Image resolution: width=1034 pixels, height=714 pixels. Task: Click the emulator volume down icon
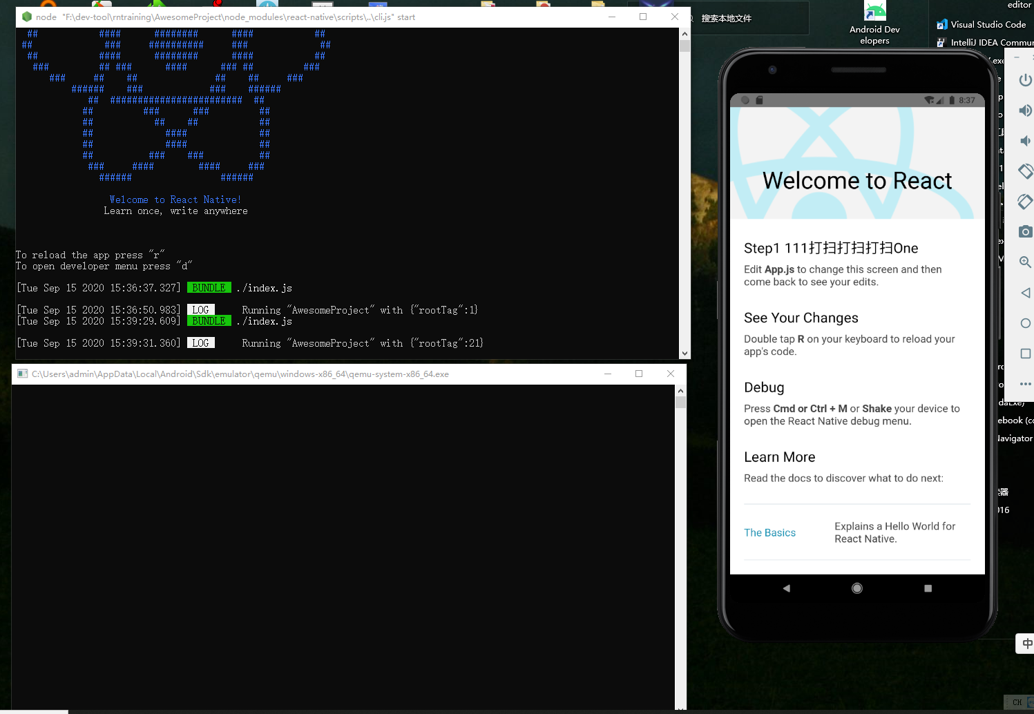[1026, 141]
